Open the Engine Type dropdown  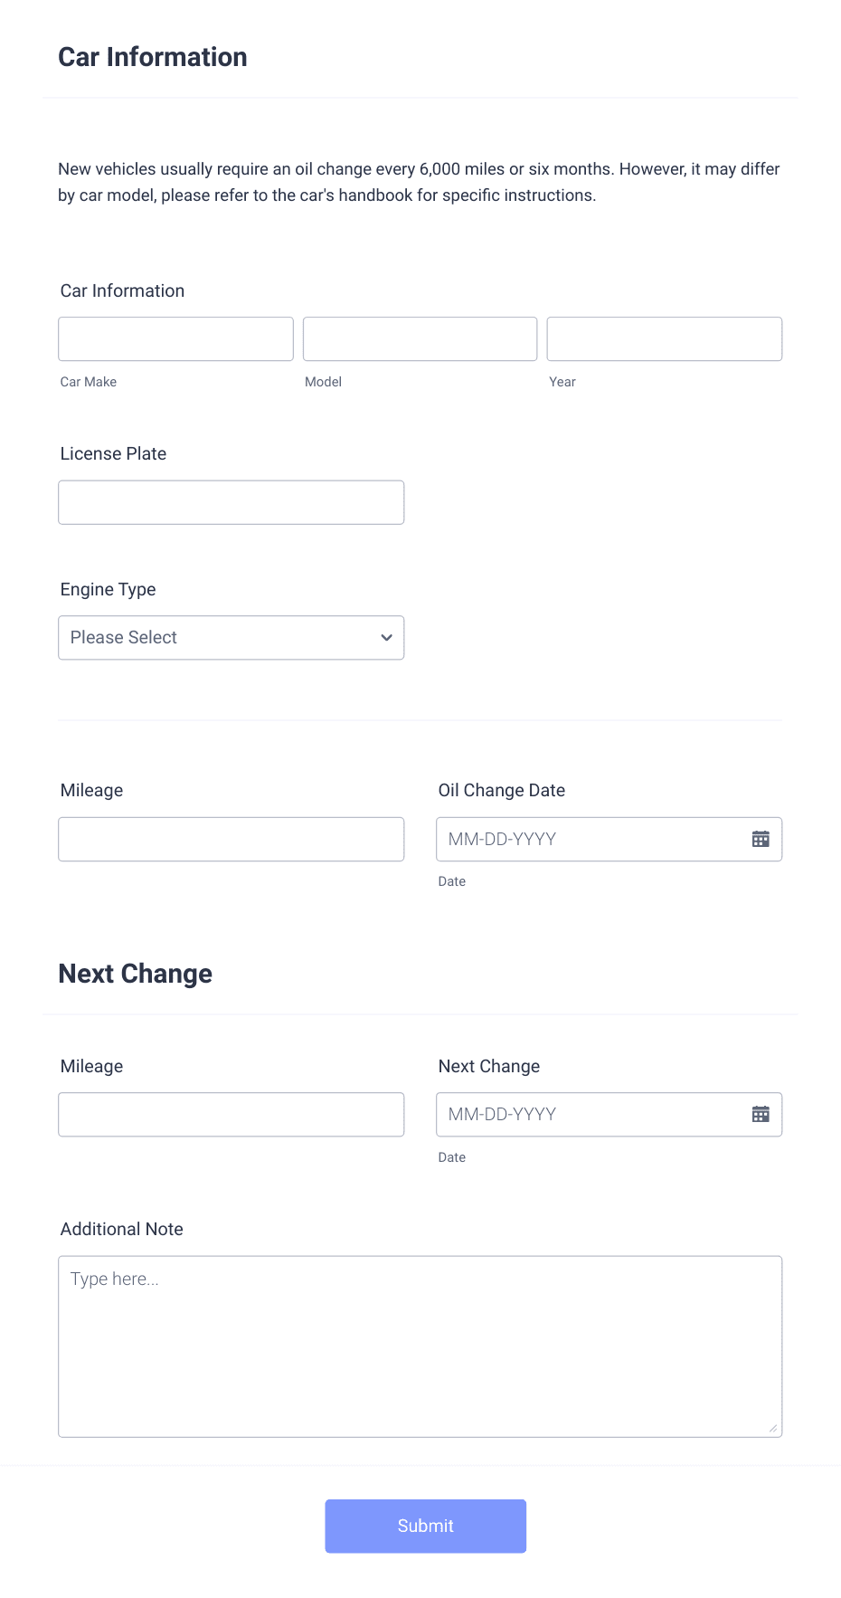tap(231, 637)
